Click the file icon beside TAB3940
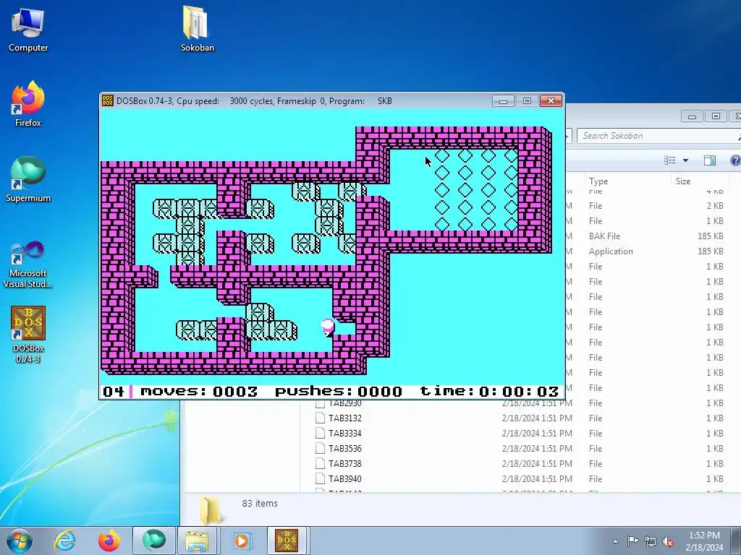Screen dimensions: 741x555 tap(320, 478)
